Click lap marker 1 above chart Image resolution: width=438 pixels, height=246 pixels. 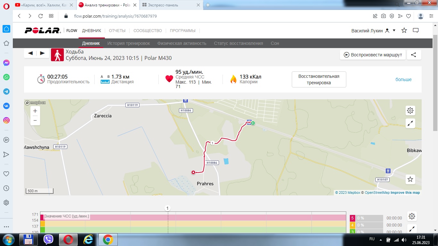(167, 208)
